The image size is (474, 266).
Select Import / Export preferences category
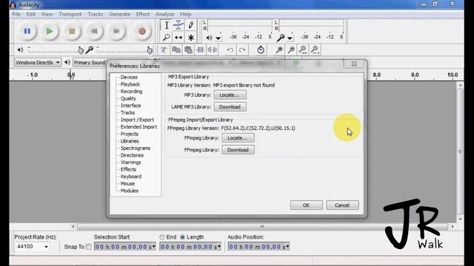[x=137, y=120]
